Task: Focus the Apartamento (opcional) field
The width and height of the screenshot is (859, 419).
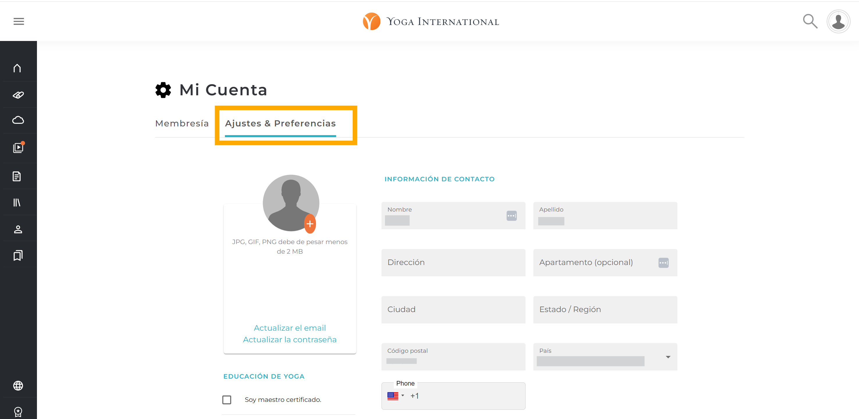Action: click(605, 262)
